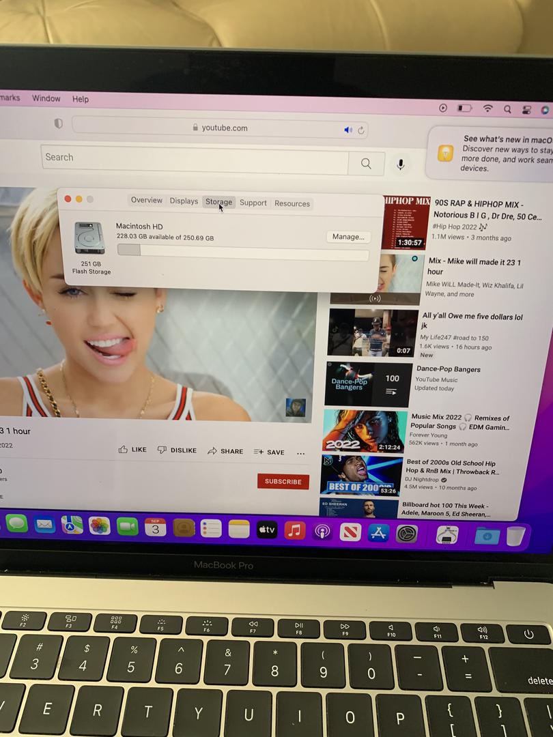Screen dimensions: 553x737
Task: Click the 'My Life247 #road to 150' channel name
Action: pos(454,338)
